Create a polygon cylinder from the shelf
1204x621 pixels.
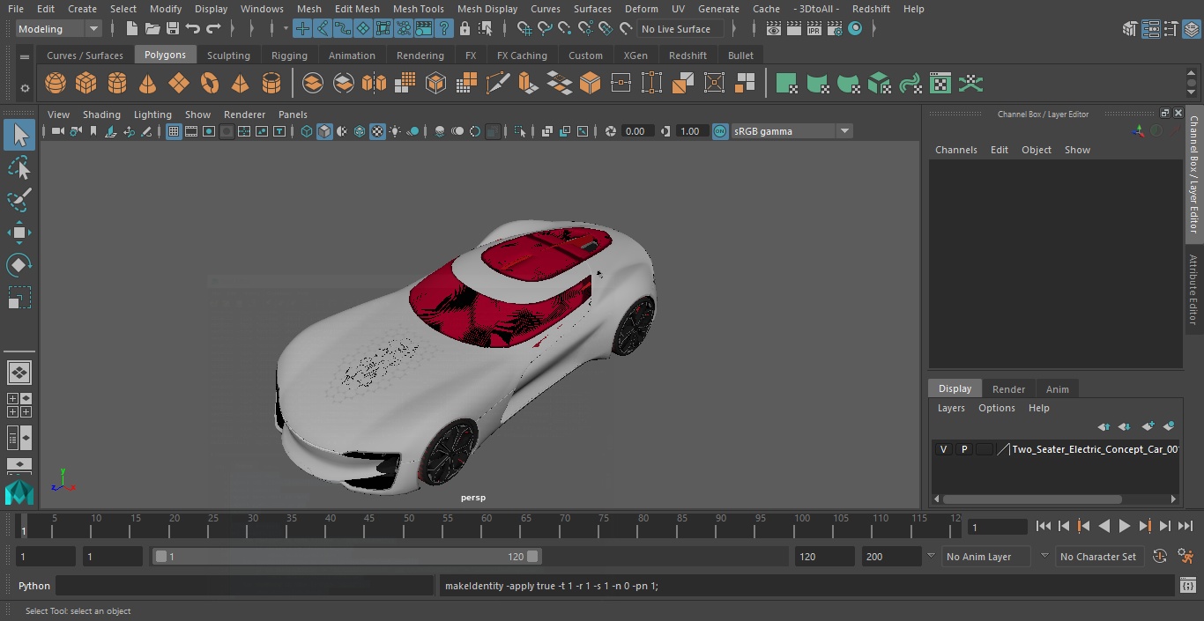click(x=117, y=84)
